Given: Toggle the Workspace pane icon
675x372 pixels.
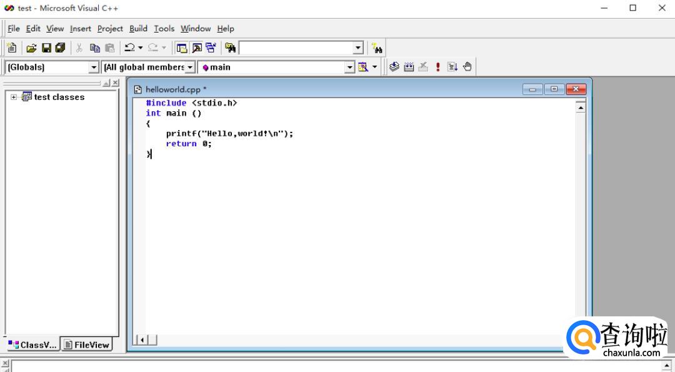Looking at the screenshot, I should click(x=182, y=48).
